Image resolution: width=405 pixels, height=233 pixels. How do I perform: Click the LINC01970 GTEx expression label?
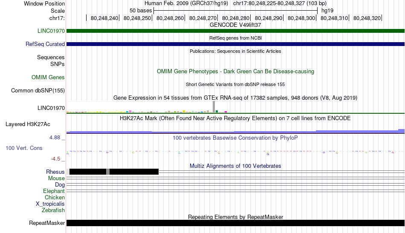[x=51, y=108]
